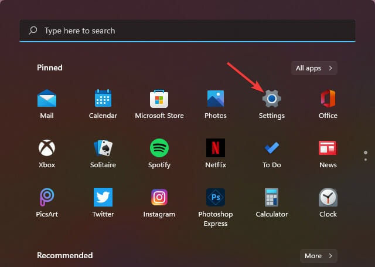Select the first pinned page dot
This screenshot has width=375, height=267.
[366, 153]
